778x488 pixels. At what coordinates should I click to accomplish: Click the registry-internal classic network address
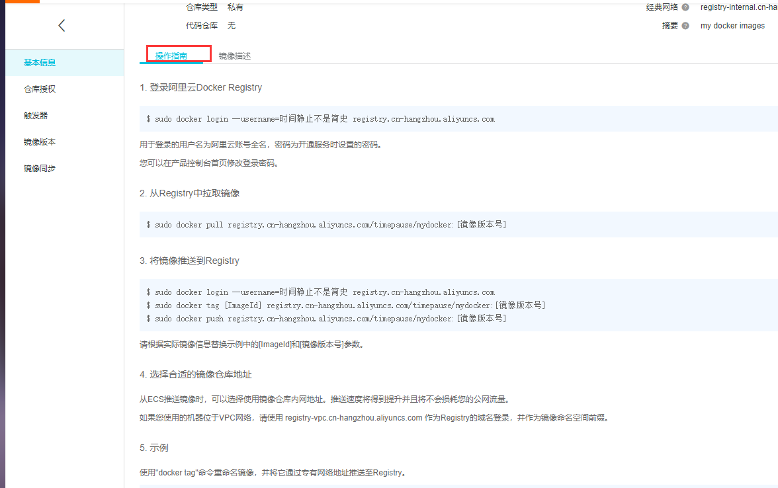point(738,7)
